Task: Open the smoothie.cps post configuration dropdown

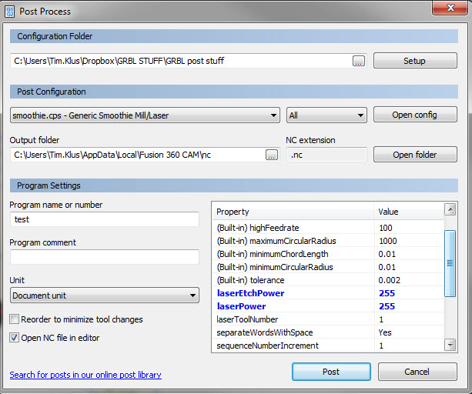Action: point(145,115)
